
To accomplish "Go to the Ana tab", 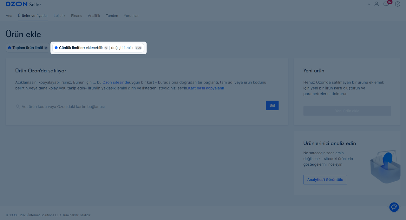I will (9, 16).
